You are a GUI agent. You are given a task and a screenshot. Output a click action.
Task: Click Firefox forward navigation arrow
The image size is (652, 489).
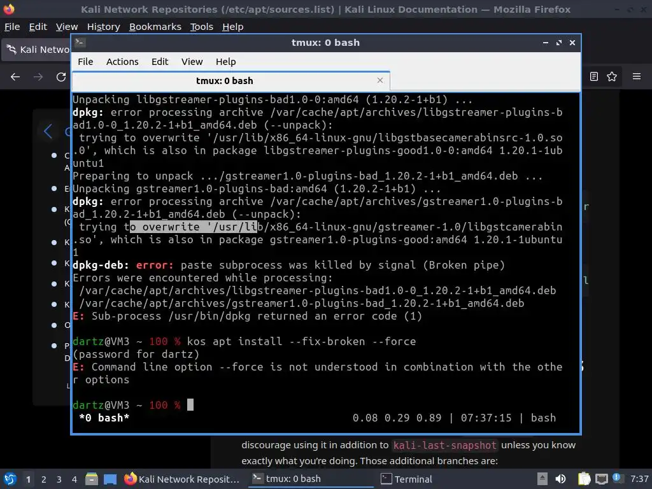(x=38, y=76)
